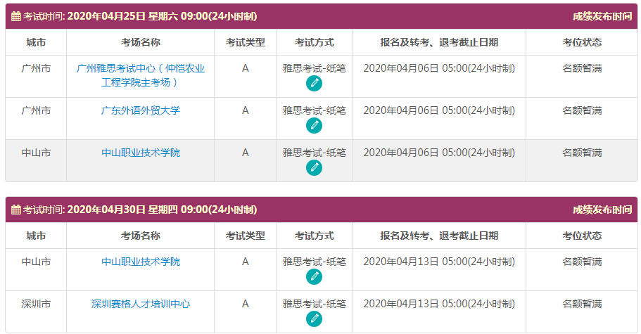Click 名额暂满 status in April 30 中山职业技术学院 row
641x334 pixels.
pos(582,262)
